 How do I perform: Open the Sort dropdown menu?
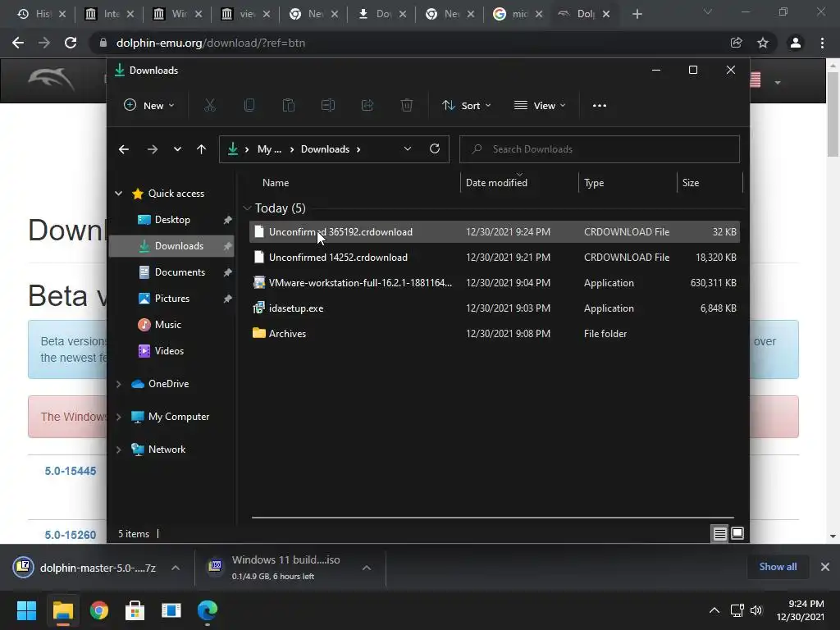click(x=466, y=106)
